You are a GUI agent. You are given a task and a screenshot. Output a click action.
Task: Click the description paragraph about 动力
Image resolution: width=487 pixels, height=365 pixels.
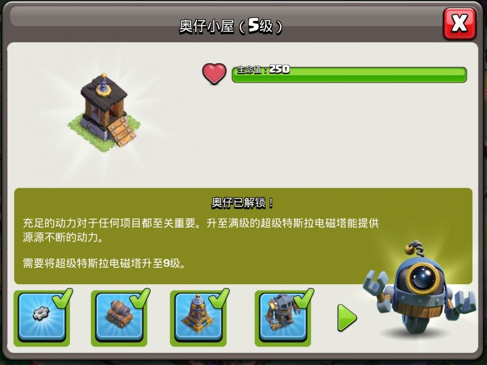(x=201, y=230)
